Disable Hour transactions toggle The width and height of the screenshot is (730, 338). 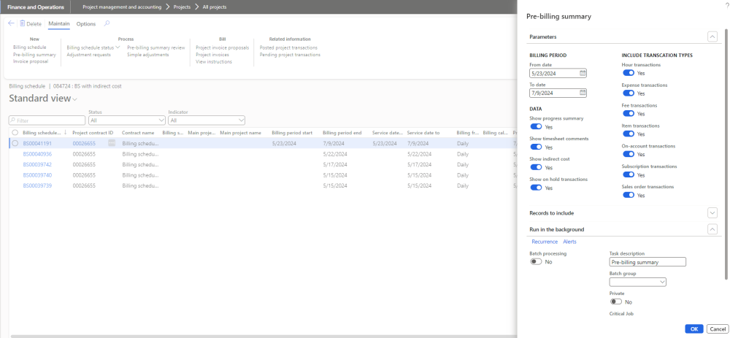(628, 73)
